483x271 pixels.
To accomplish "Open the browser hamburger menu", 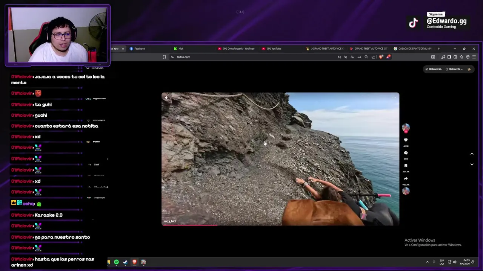I will point(474,57).
